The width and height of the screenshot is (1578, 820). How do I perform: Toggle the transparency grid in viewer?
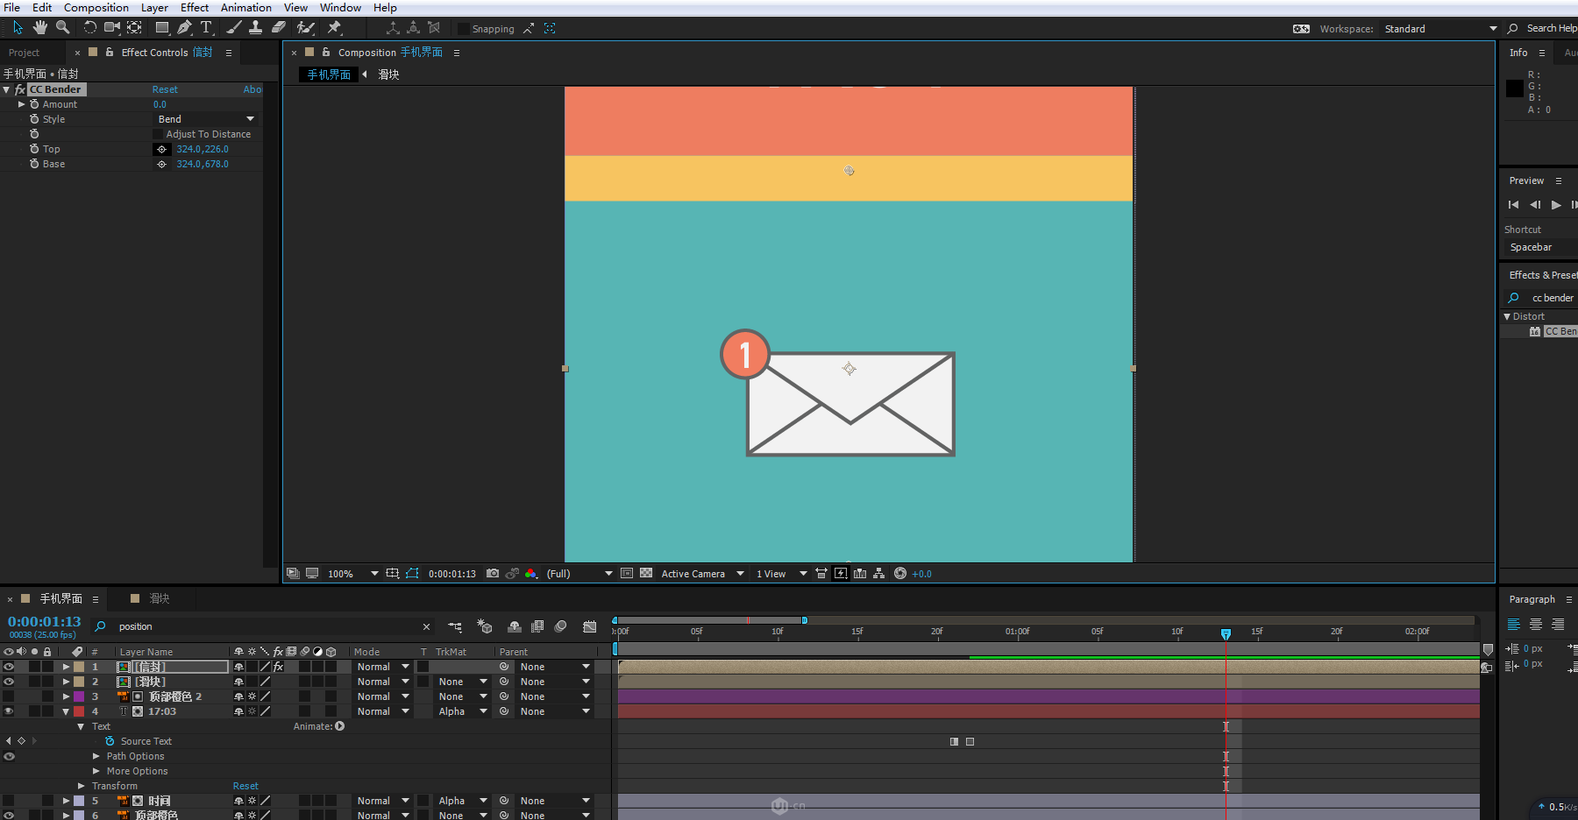pos(646,574)
